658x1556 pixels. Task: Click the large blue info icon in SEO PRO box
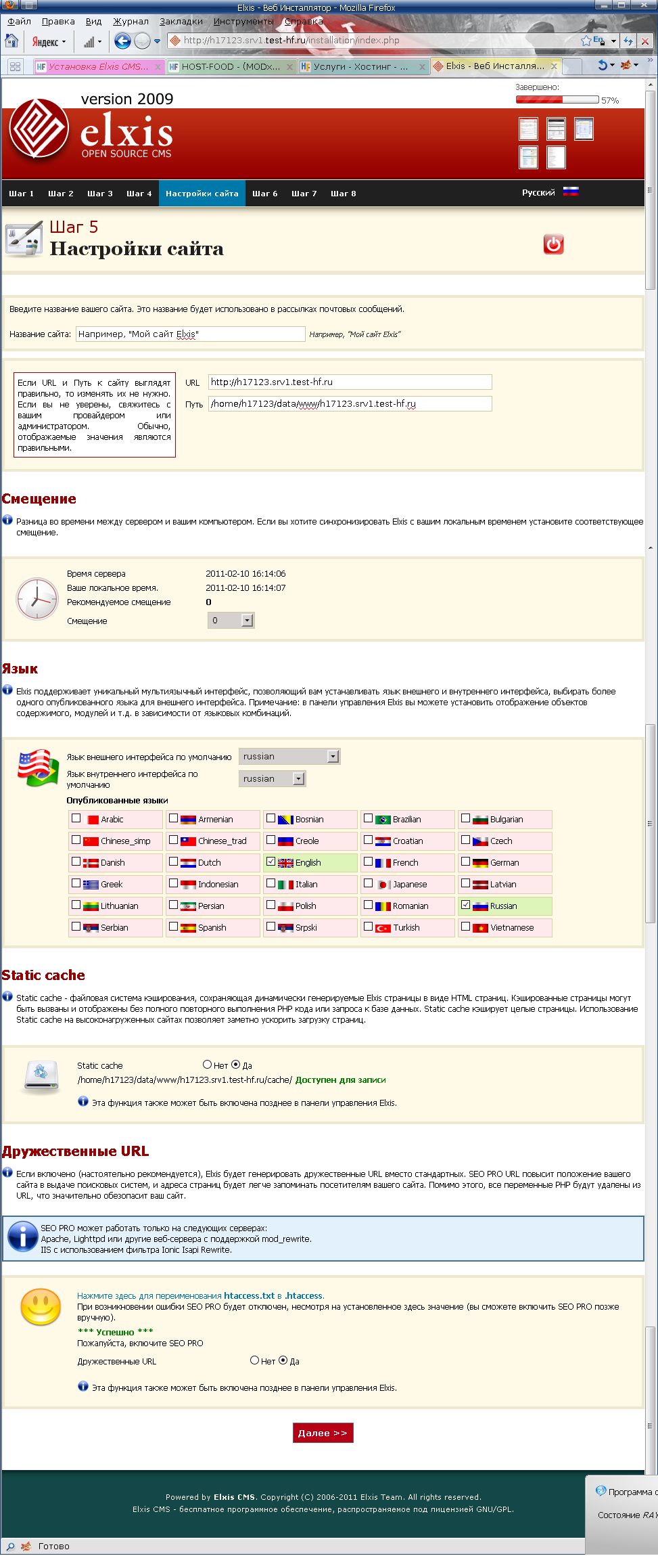click(22, 1237)
